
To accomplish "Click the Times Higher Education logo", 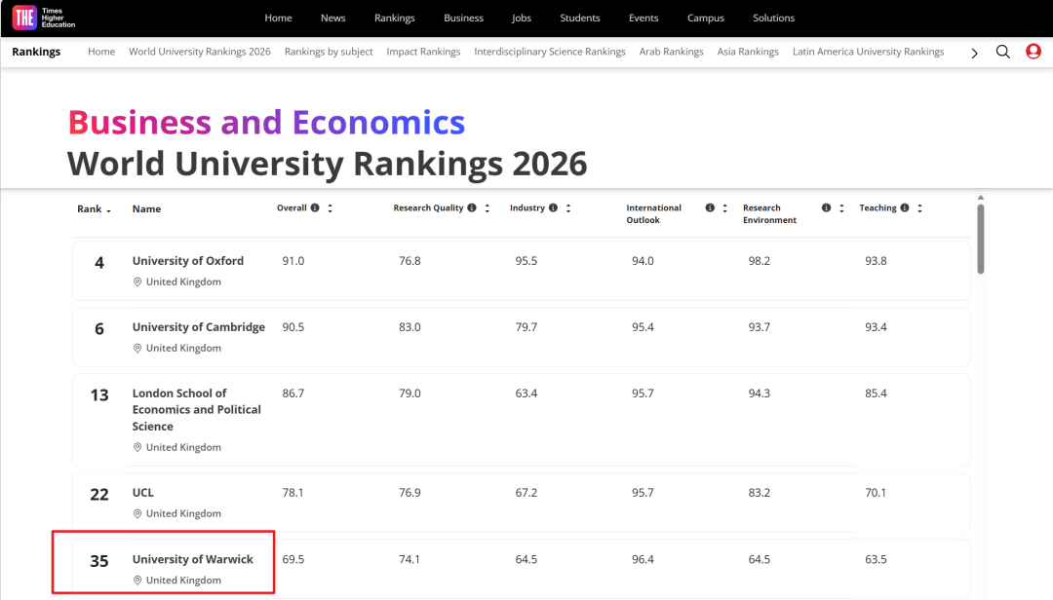I will point(42,18).
